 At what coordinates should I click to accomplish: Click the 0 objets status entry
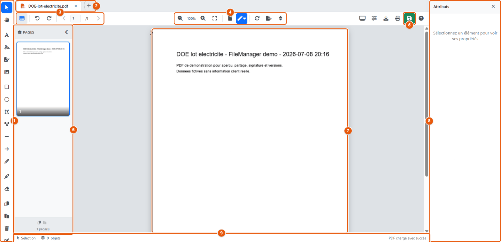pyautogui.click(x=51, y=238)
